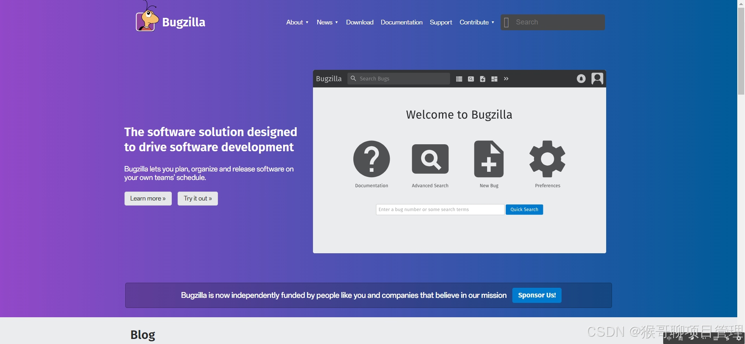Open the Download page
745x344 pixels.
[360, 22]
